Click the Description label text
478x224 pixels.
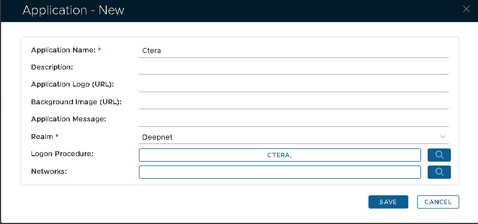point(52,67)
